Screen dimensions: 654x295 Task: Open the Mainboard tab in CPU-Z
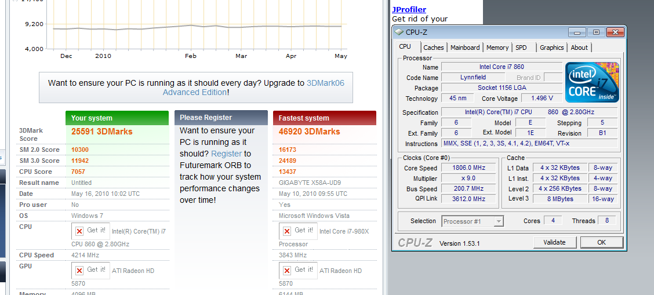465,48
